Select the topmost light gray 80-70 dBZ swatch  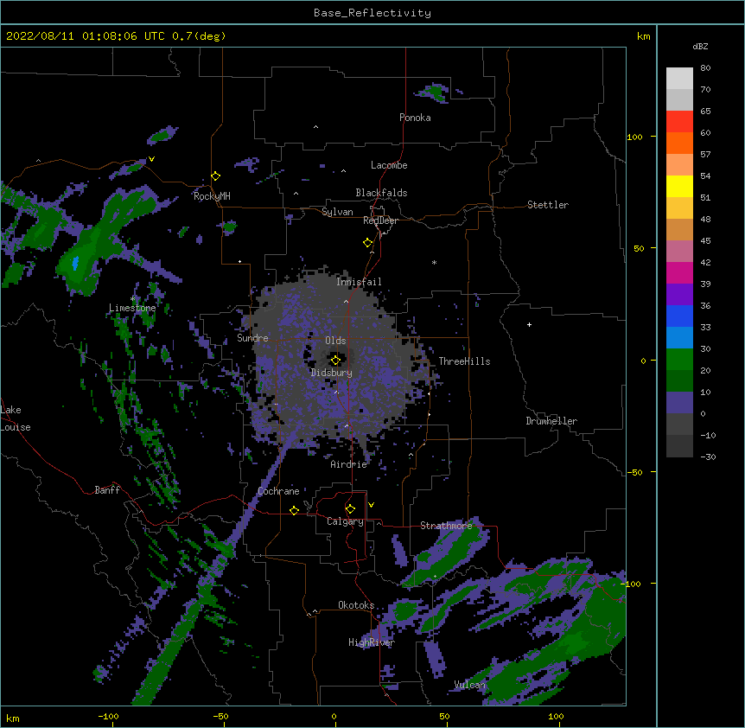(x=679, y=79)
